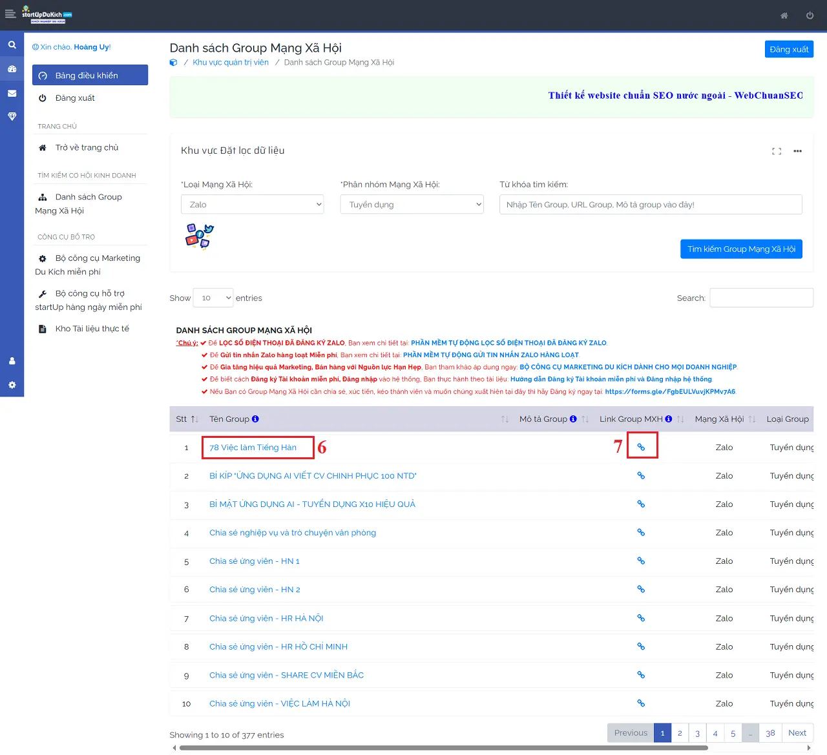Image resolution: width=827 pixels, height=755 pixels.
Task: Click Tìm kiếm Group Mạng Xã Hội button
Action: 740,249
